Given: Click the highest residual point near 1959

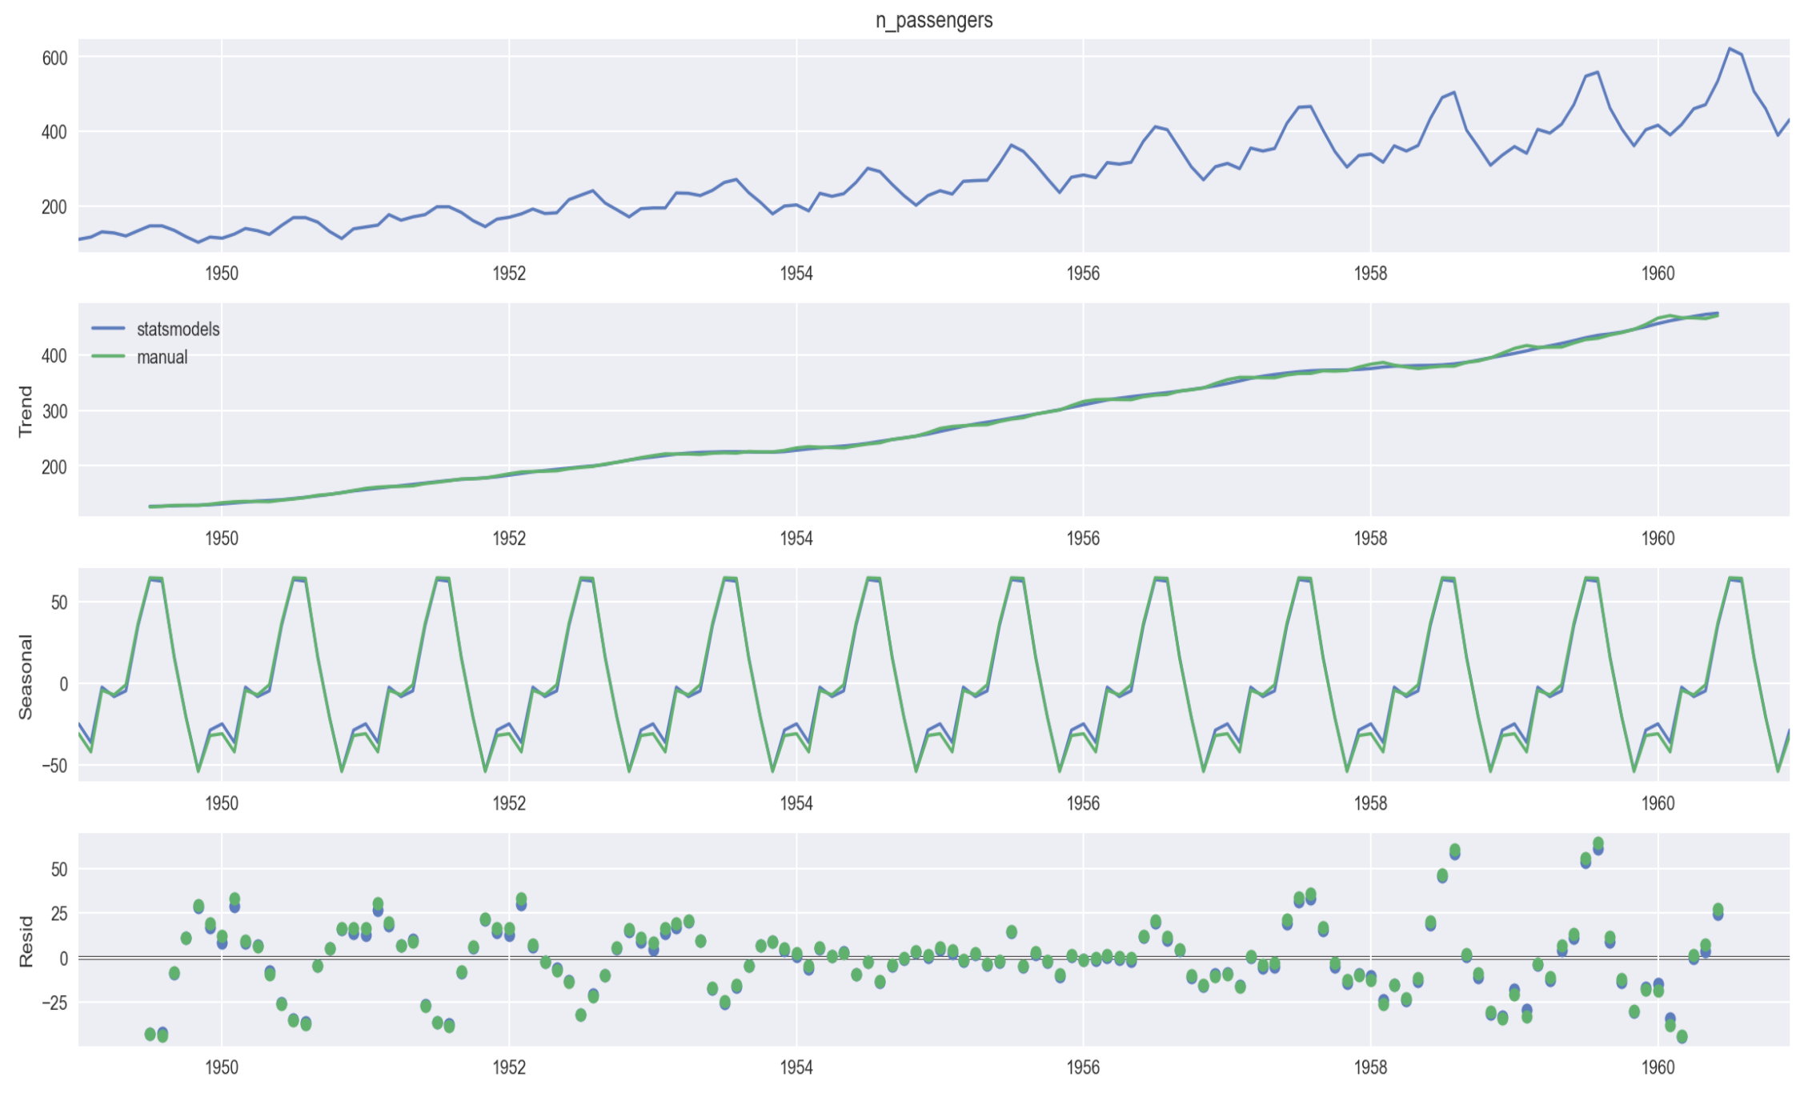Looking at the screenshot, I should pos(1598,844).
